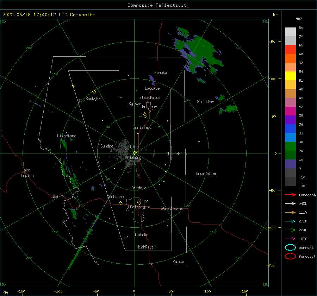Click the dBZ legend heading
317x296 pixels.
(299, 19)
